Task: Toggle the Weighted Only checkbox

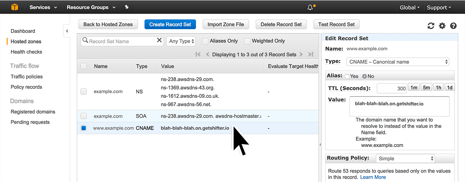Action: coord(247,41)
